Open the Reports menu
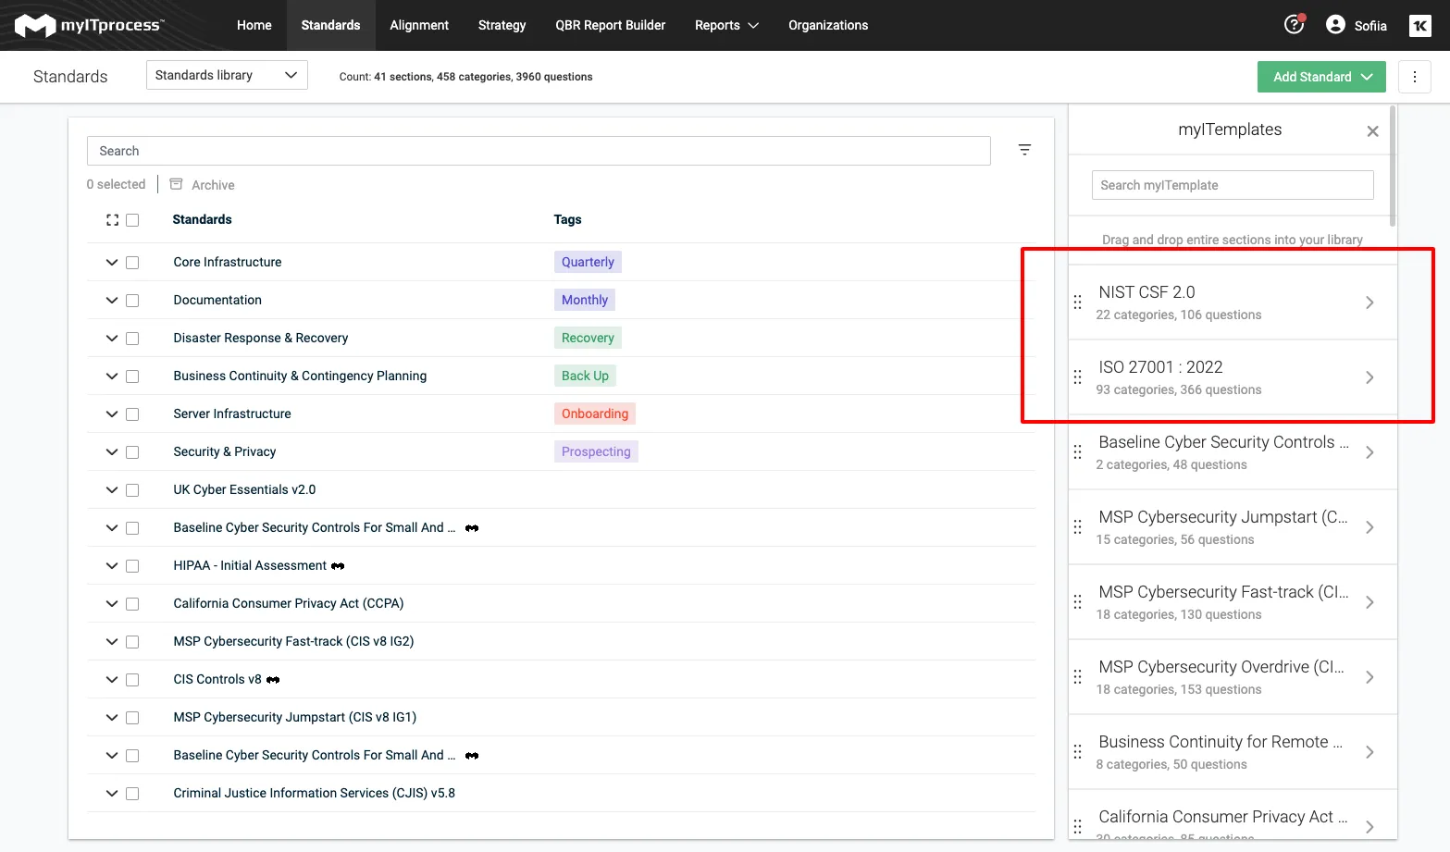This screenshot has width=1450, height=852. click(x=726, y=25)
